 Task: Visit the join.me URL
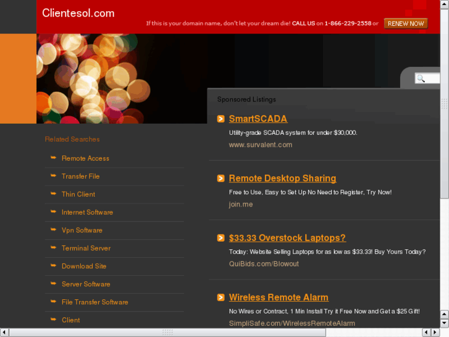pyautogui.click(x=241, y=205)
